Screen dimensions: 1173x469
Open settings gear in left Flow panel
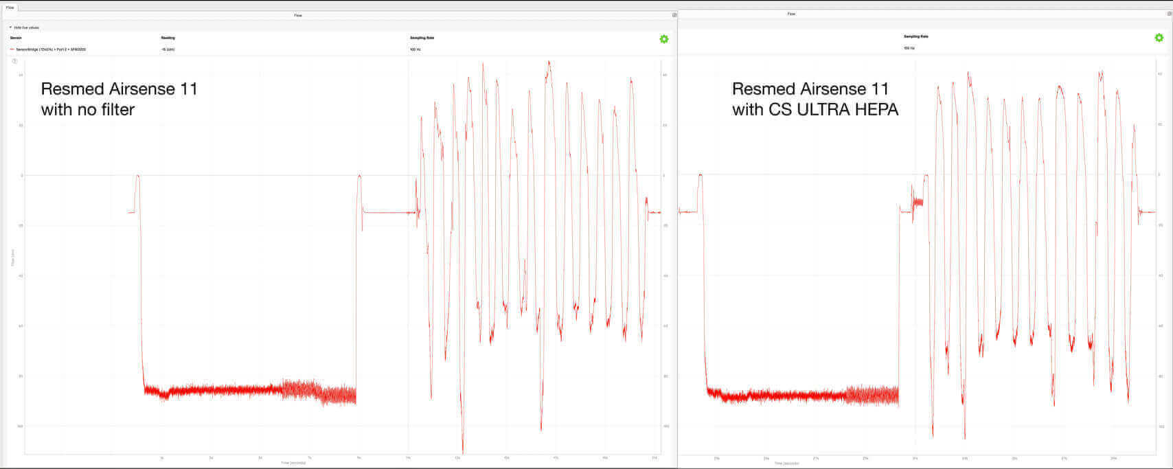pos(663,39)
